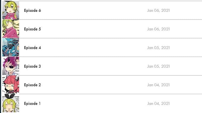Click Episode 3's Jan 05, 2021 date
Viewport: 202px width, 113px height.
pyautogui.click(x=158, y=66)
